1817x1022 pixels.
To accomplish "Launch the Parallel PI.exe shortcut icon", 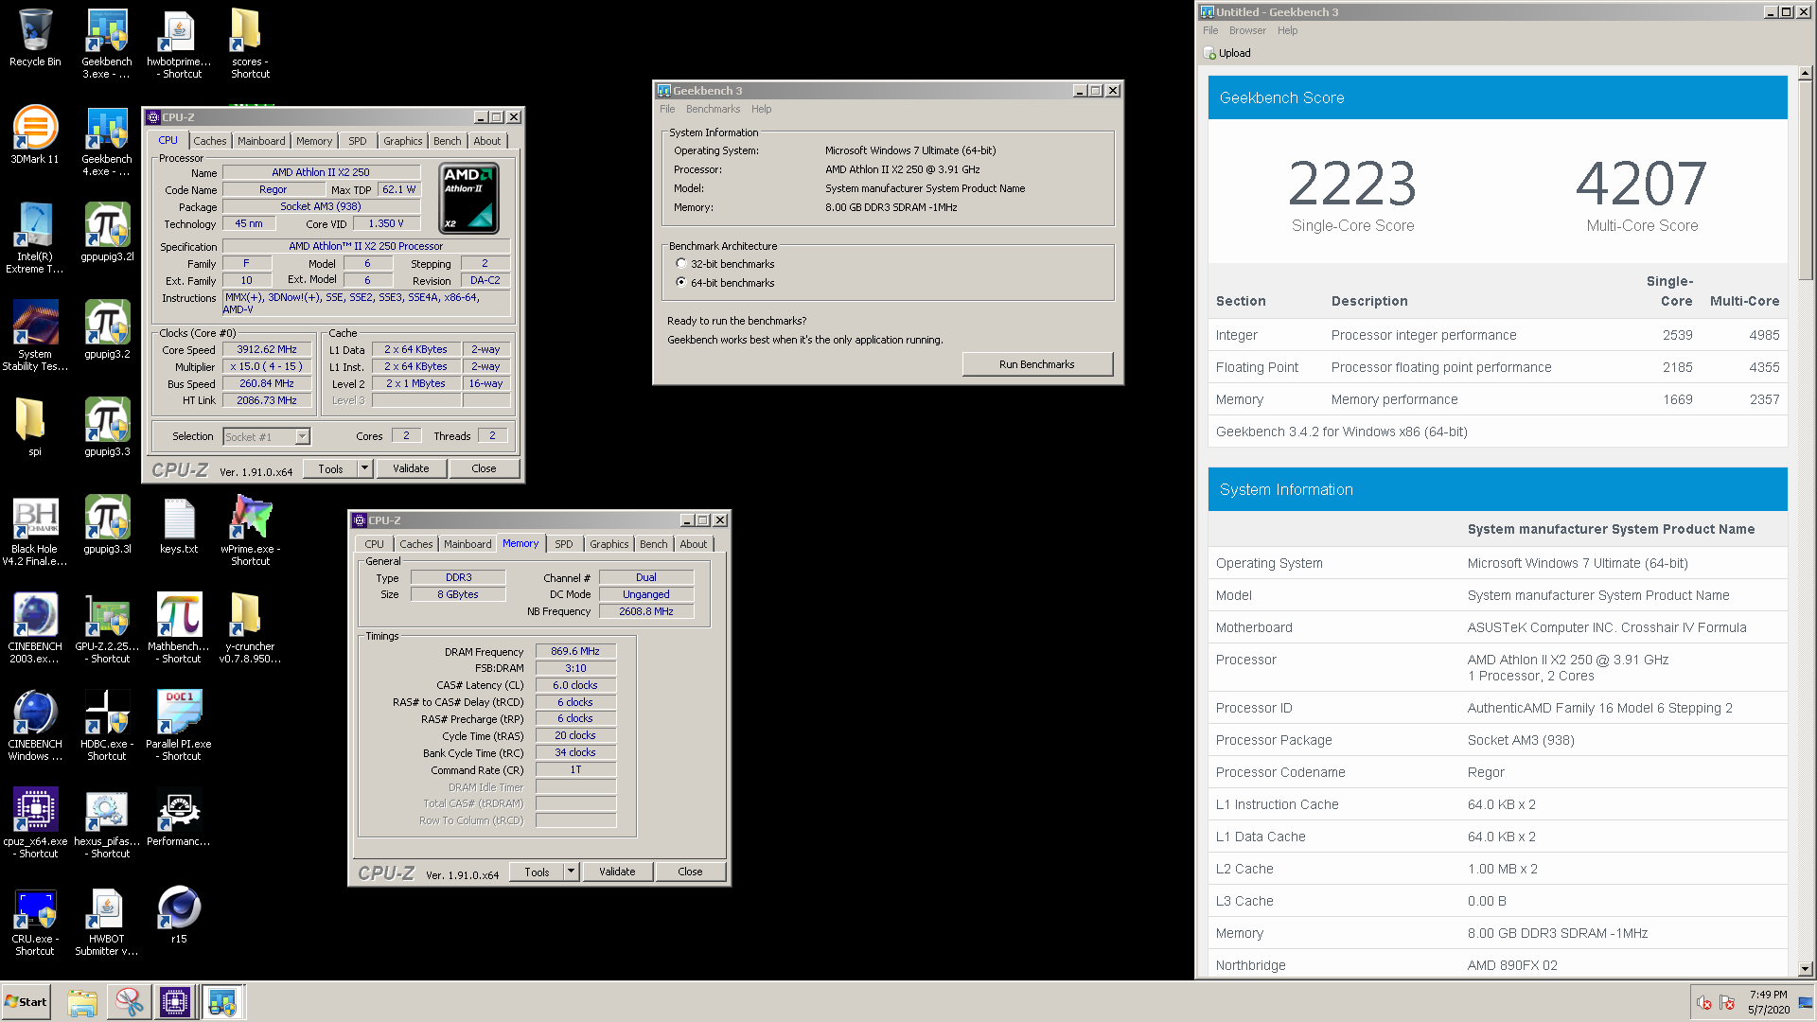I will [x=179, y=726].
